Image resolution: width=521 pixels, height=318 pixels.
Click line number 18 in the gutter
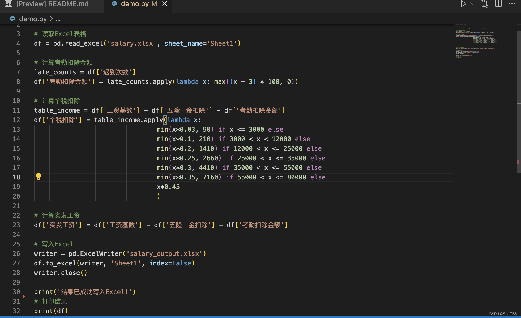(16, 177)
